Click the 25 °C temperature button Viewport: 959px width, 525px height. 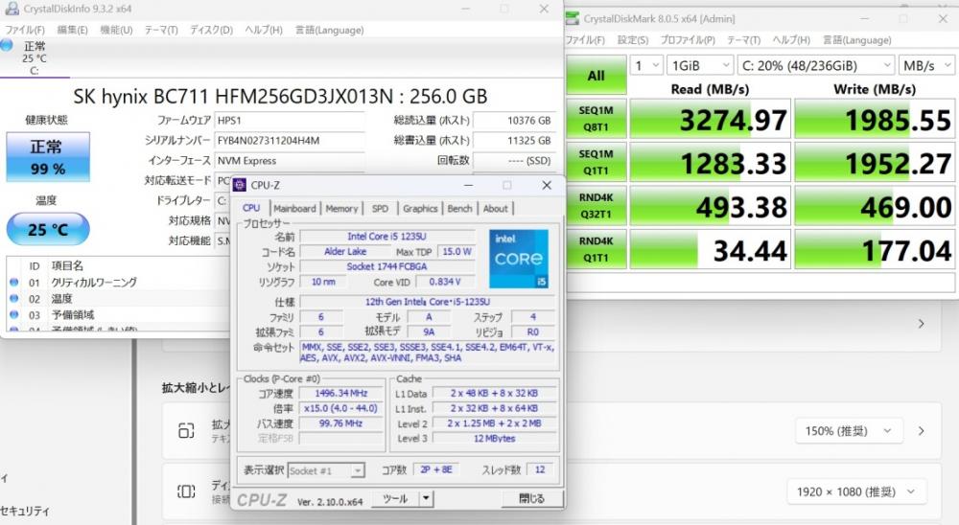(x=48, y=229)
